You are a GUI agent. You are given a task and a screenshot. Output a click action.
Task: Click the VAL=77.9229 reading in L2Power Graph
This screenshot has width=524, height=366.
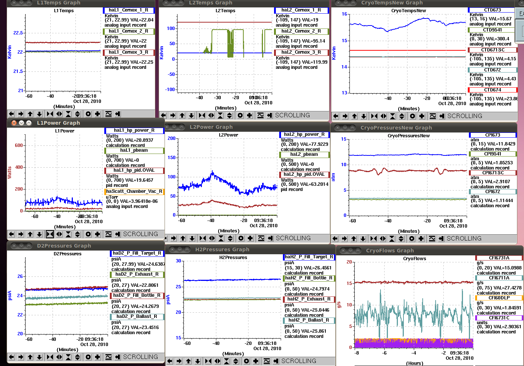313,144
